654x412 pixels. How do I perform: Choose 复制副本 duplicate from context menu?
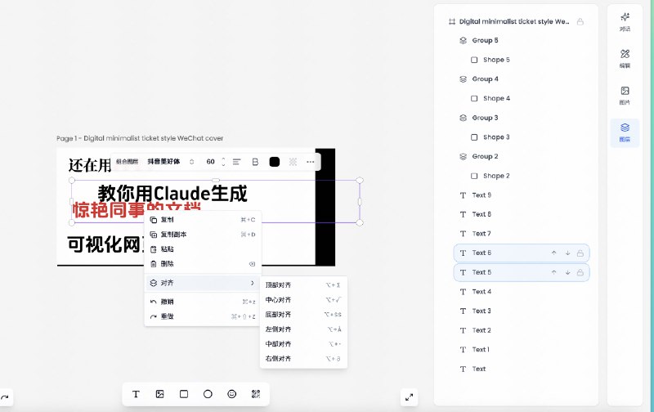coord(203,235)
